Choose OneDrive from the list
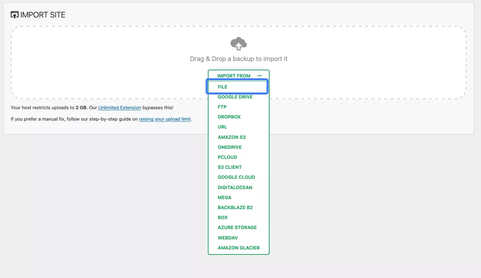Screen dimensions: 481x278 [x=230, y=147]
